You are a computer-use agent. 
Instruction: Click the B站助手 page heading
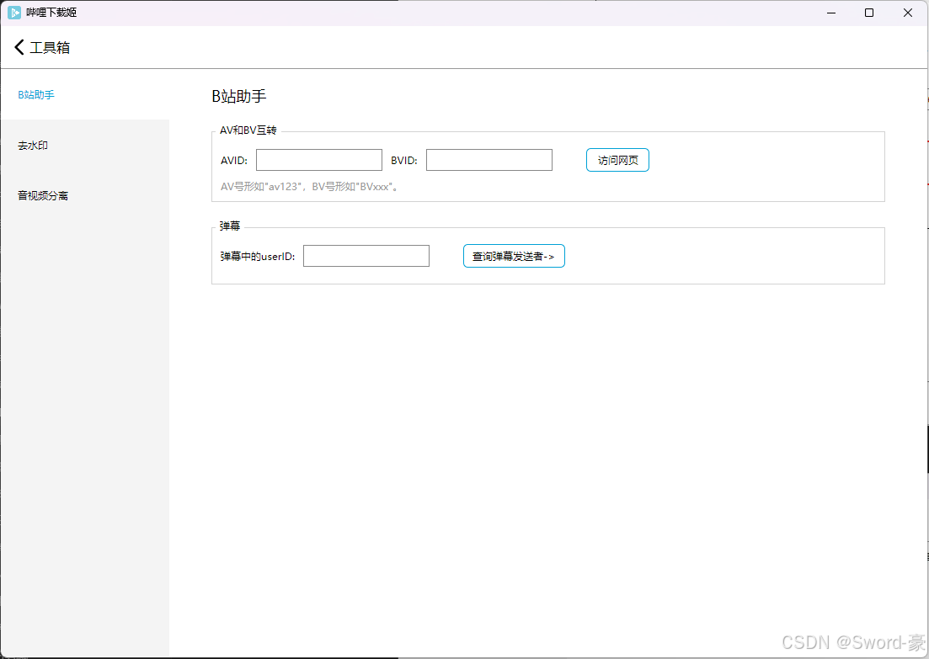[x=239, y=96]
